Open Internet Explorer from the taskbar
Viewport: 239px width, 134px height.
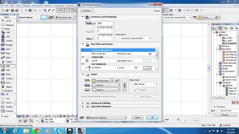click(15, 131)
